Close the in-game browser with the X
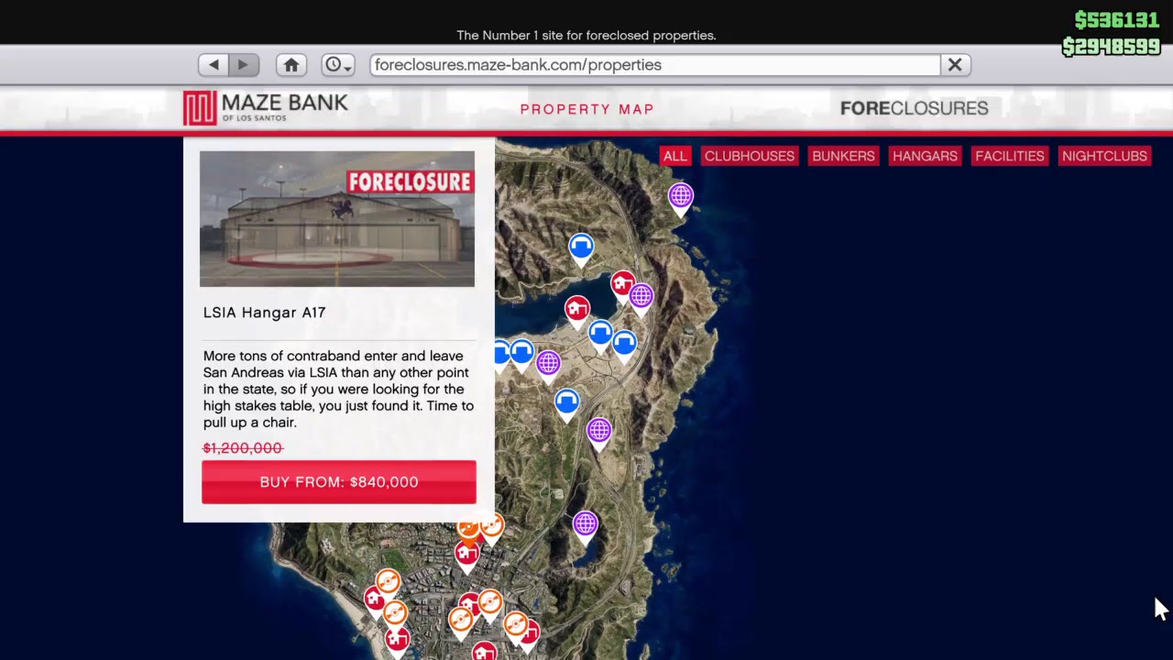 tap(955, 65)
